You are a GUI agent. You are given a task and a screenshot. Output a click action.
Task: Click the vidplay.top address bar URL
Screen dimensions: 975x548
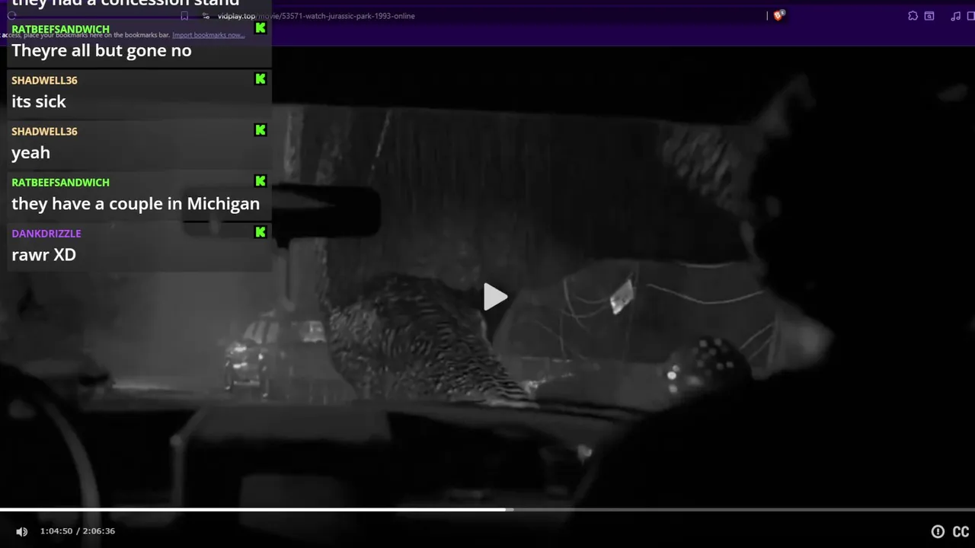[316, 16]
